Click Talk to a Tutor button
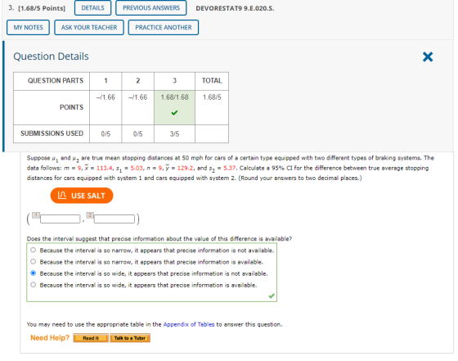The height and width of the screenshot is (361, 458). pyautogui.click(x=130, y=338)
